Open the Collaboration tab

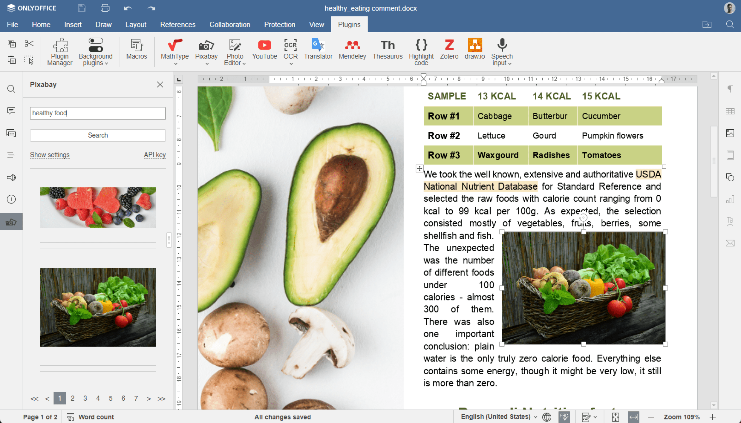(229, 24)
